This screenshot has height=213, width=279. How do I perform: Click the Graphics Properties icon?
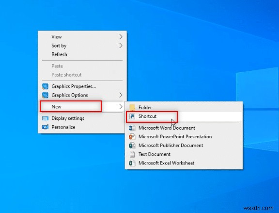point(45,86)
